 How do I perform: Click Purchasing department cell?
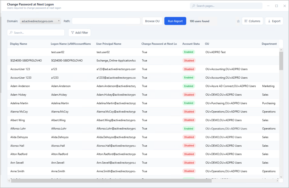(269, 103)
